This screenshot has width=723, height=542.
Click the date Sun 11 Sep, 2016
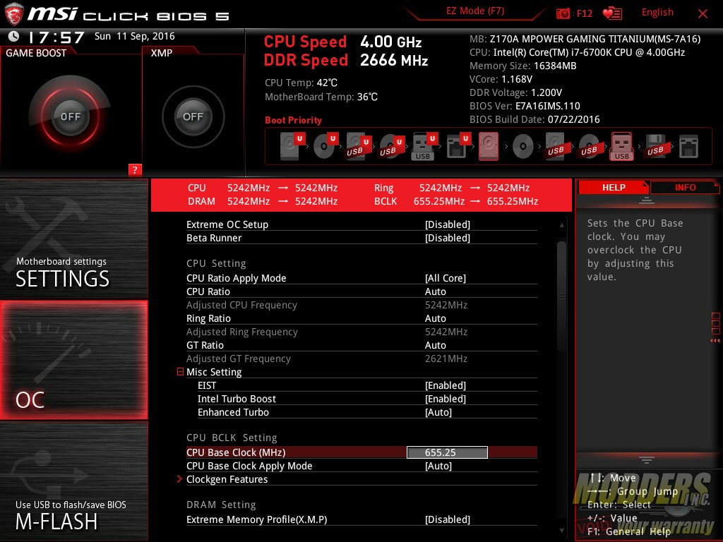click(135, 37)
